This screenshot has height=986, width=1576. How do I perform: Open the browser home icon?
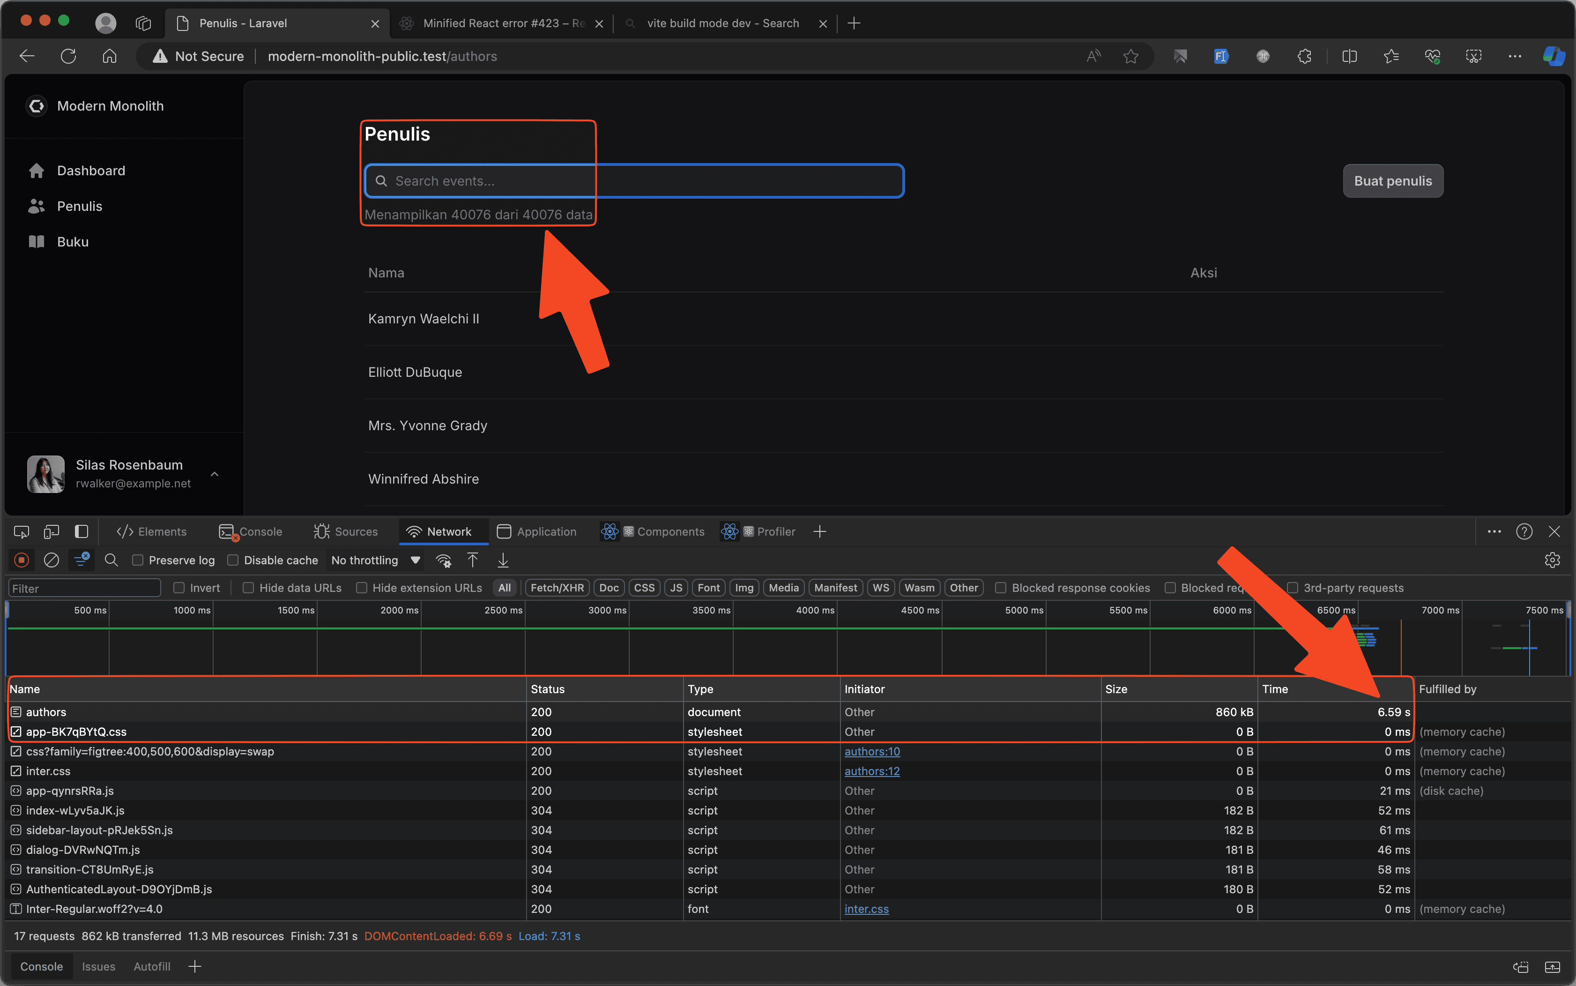pos(110,56)
